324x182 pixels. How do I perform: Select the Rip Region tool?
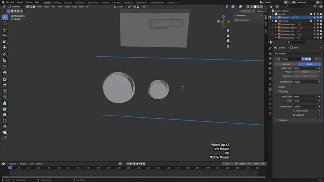[x=5, y=138]
